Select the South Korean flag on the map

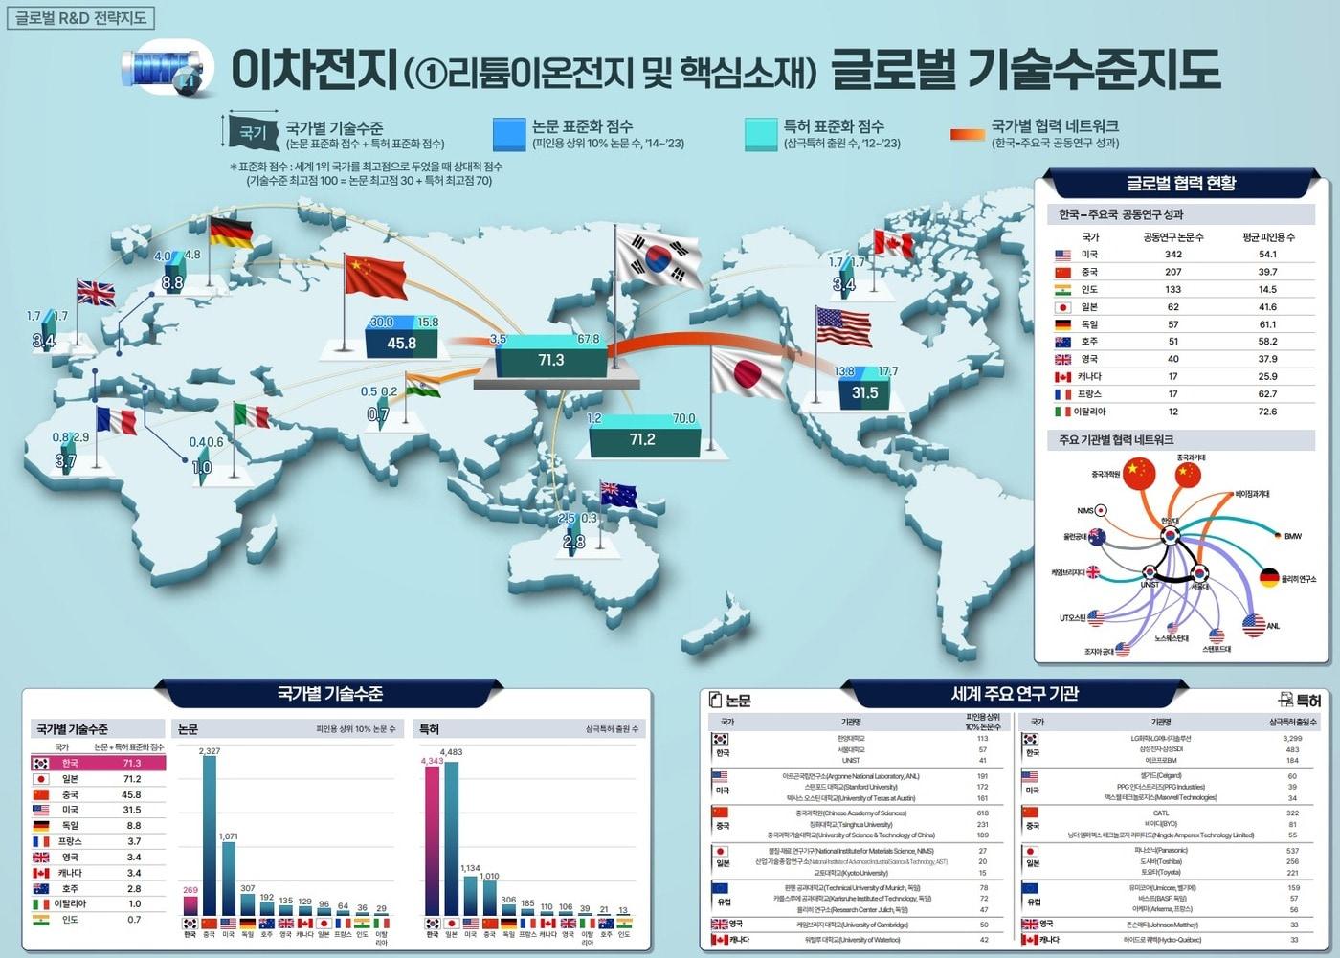(658, 256)
